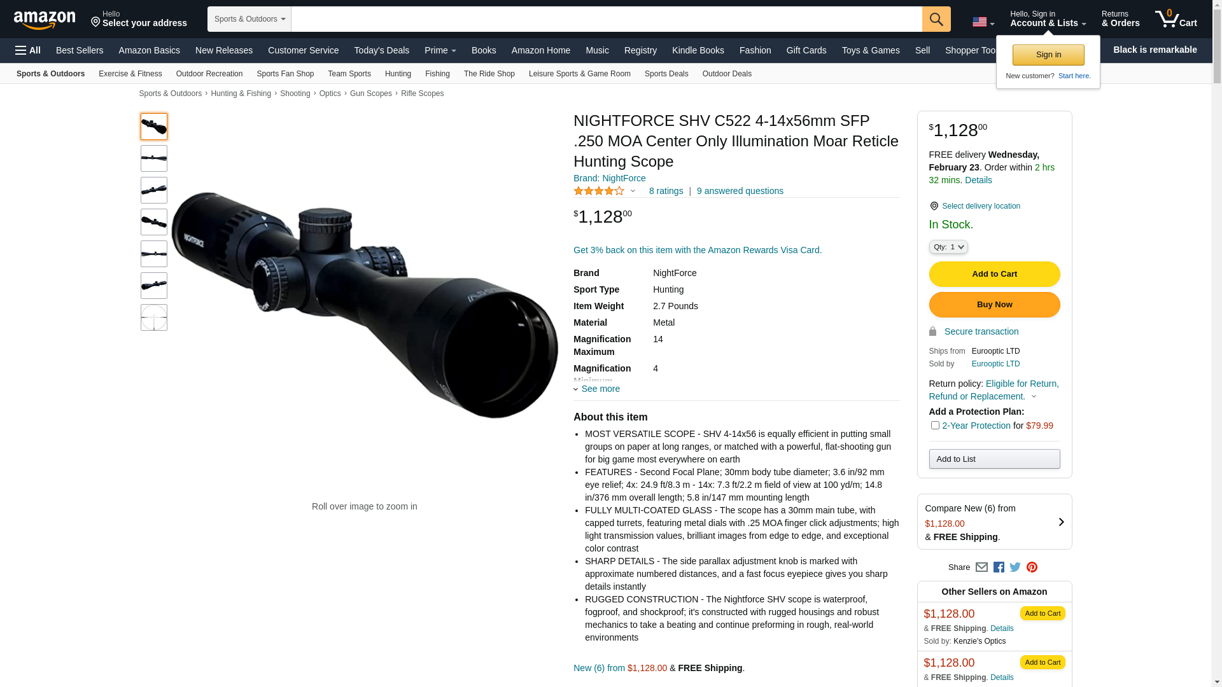1222x687 pixels.
Task: Click inside the search text field
Action: 607,19
